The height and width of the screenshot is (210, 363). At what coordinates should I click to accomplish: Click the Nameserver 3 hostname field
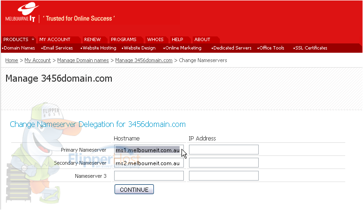click(149, 176)
